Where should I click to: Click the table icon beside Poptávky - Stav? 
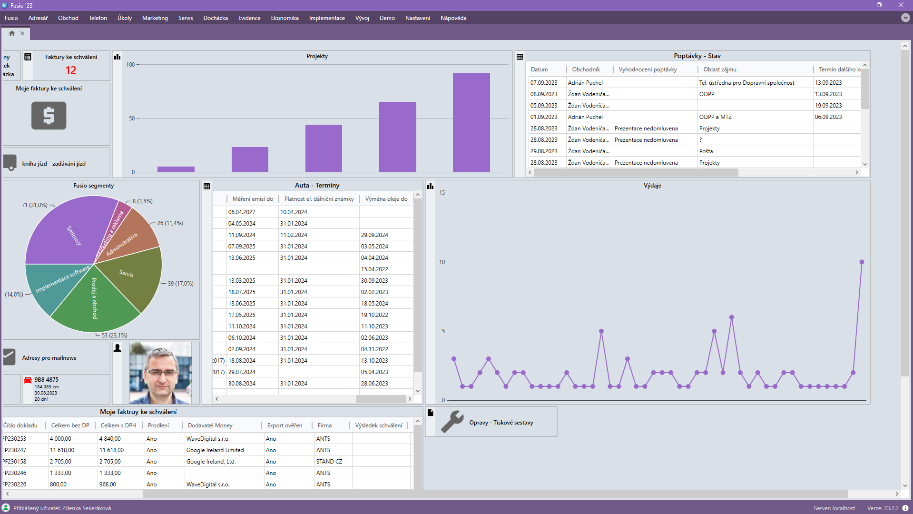pos(520,57)
